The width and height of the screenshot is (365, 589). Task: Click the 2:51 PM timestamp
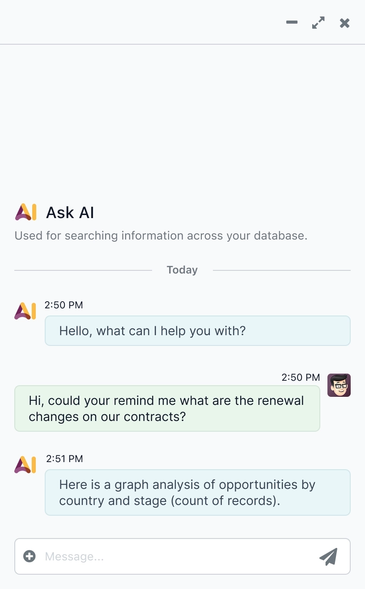pos(64,459)
